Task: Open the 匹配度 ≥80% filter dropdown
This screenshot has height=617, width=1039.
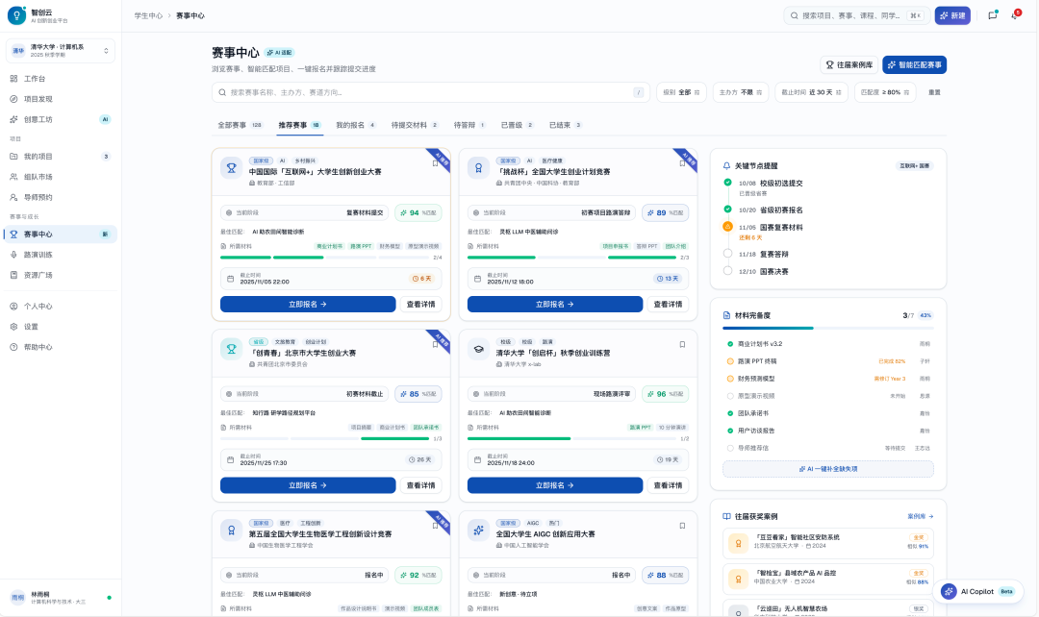Action: click(x=885, y=92)
